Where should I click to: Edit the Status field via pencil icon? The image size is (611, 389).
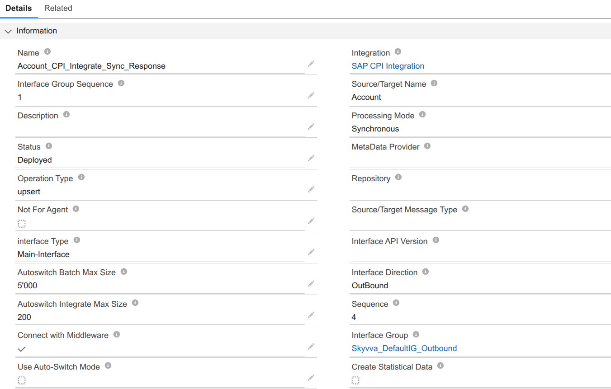(311, 158)
